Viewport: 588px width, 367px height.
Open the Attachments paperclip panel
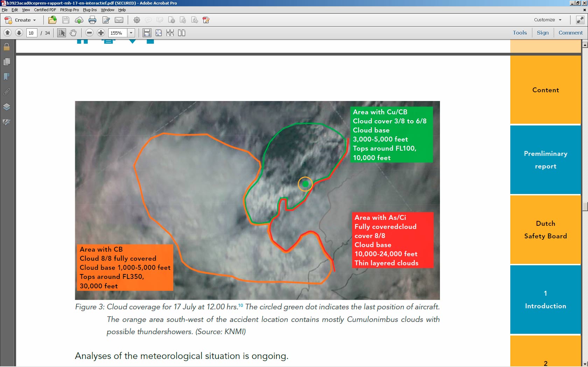coord(7,92)
